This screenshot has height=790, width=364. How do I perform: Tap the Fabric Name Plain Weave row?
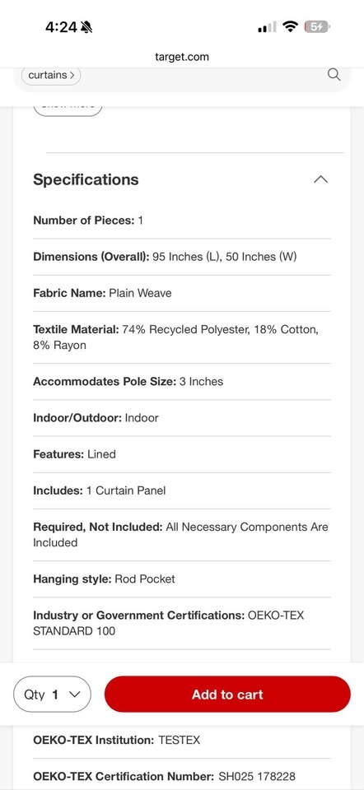(182, 293)
